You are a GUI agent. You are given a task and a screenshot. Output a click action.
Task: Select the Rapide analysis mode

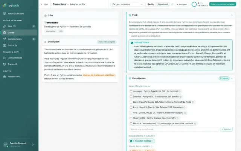tap(151, 4)
